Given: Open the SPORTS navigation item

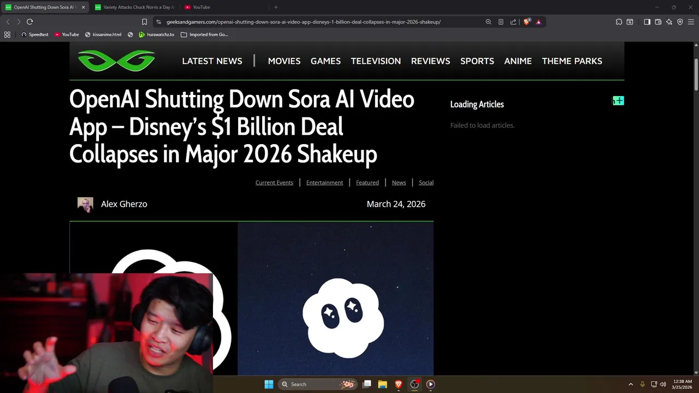Looking at the screenshot, I should tap(477, 61).
